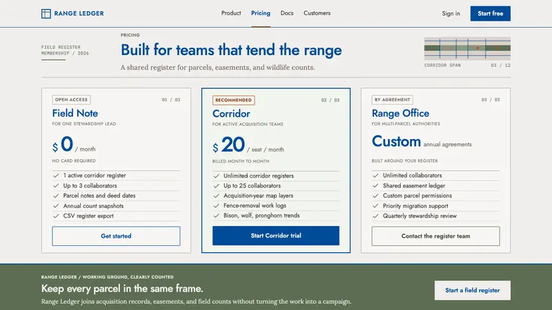552x310 pixels.
Task: Click 'FIELD REGISTER MEMBERSHIP / 2026' label
Action: (x=65, y=50)
